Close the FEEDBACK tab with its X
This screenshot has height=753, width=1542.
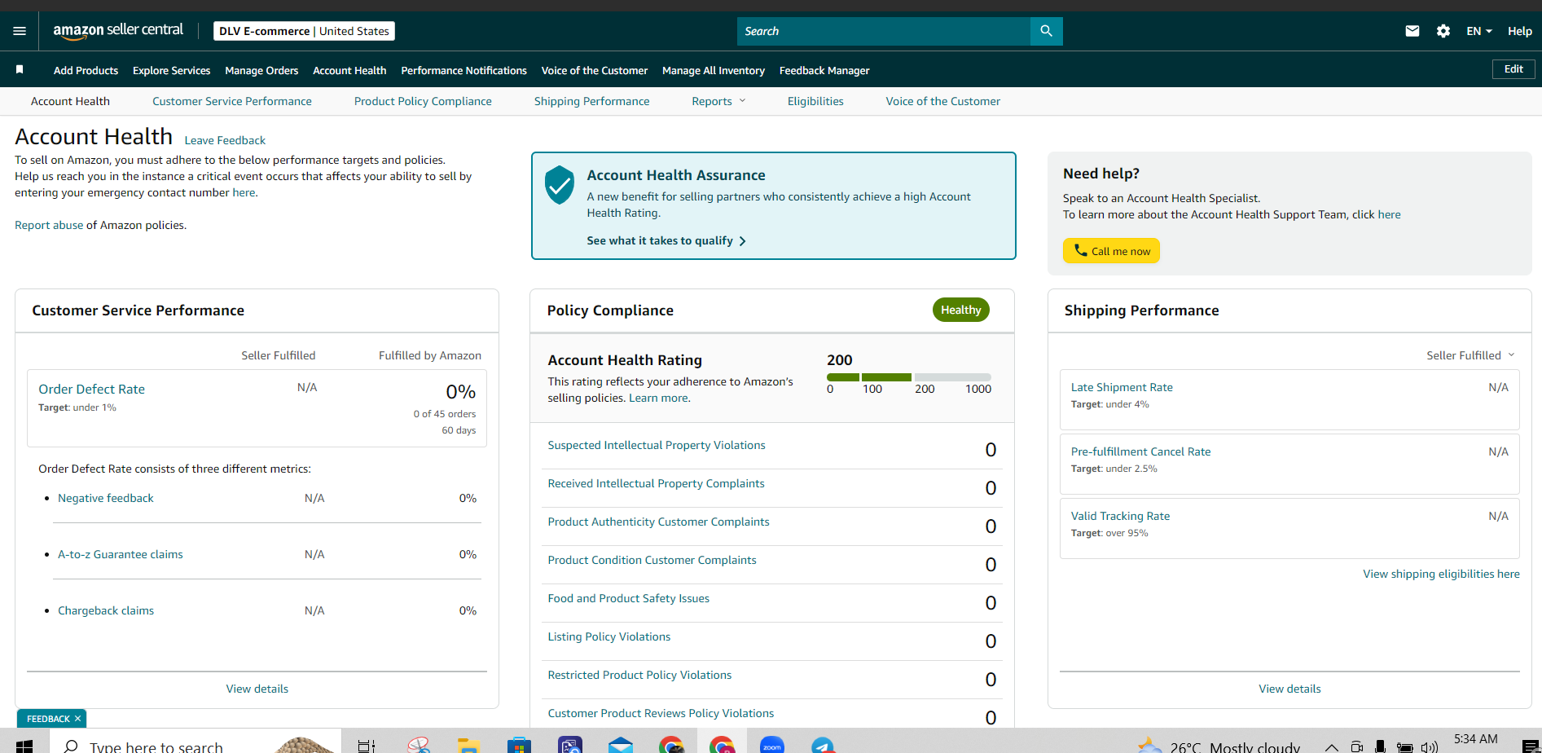77,719
